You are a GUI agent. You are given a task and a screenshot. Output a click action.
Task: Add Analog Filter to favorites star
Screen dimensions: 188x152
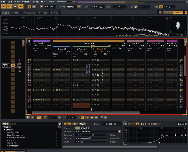56,132
